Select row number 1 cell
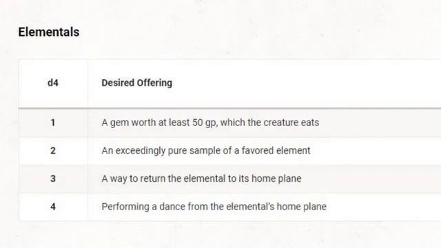441x248 pixels. pos(53,123)
